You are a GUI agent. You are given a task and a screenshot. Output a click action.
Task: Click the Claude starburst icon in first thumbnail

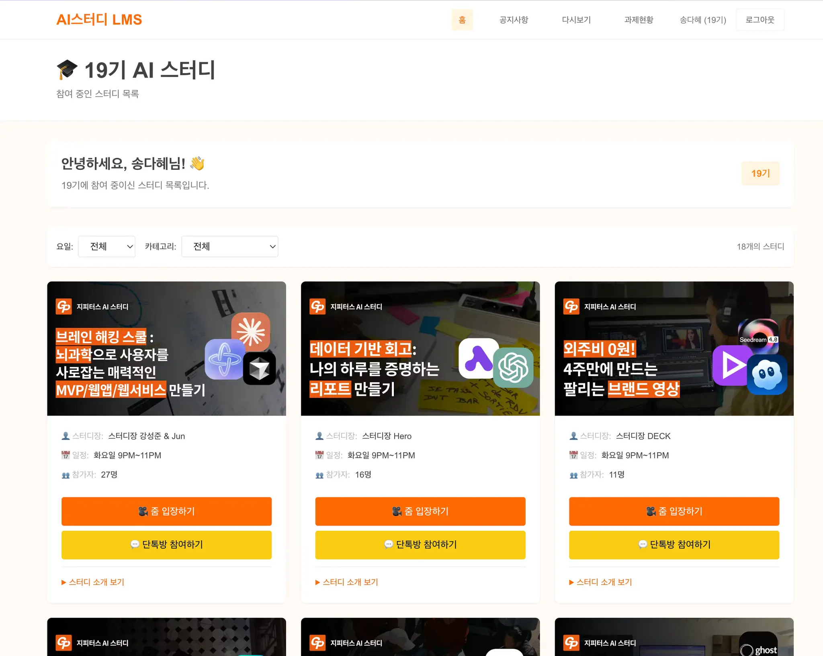251,332
